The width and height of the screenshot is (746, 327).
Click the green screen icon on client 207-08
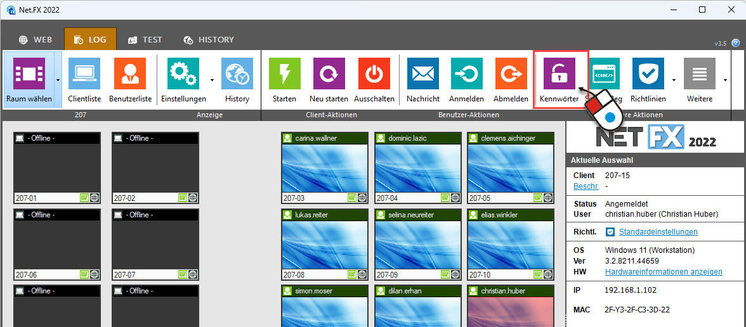[352, 274]
